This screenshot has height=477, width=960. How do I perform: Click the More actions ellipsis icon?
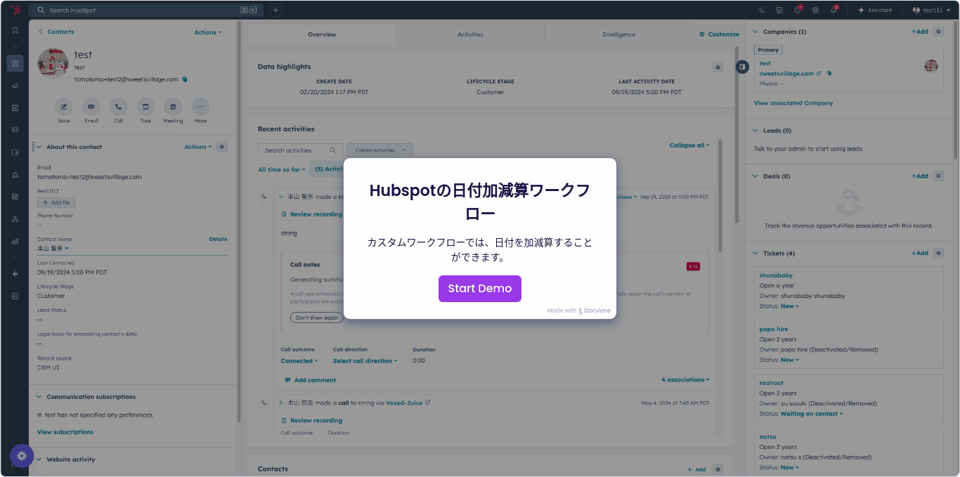pyautogui.click(x=200, y=107)
